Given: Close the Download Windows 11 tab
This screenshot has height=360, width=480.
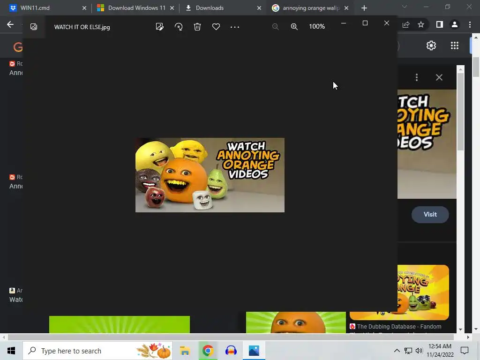Looking at the screenshot, I should (x=172, y=8).
